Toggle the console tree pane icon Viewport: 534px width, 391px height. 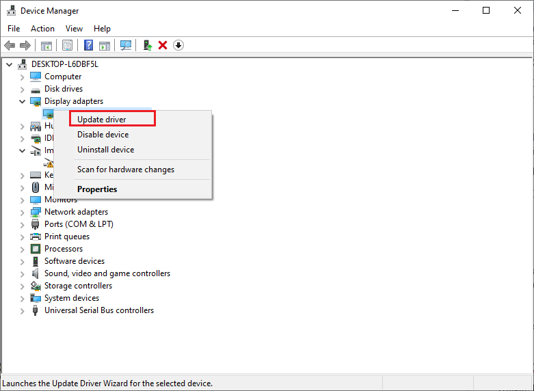46,45
